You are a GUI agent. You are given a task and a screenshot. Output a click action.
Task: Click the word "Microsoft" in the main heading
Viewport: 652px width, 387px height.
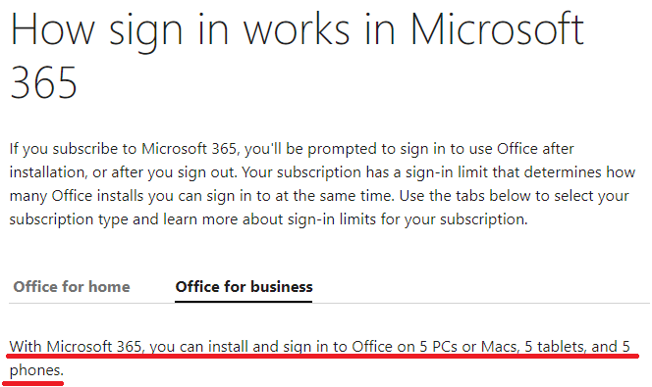(x=497, y=29)
